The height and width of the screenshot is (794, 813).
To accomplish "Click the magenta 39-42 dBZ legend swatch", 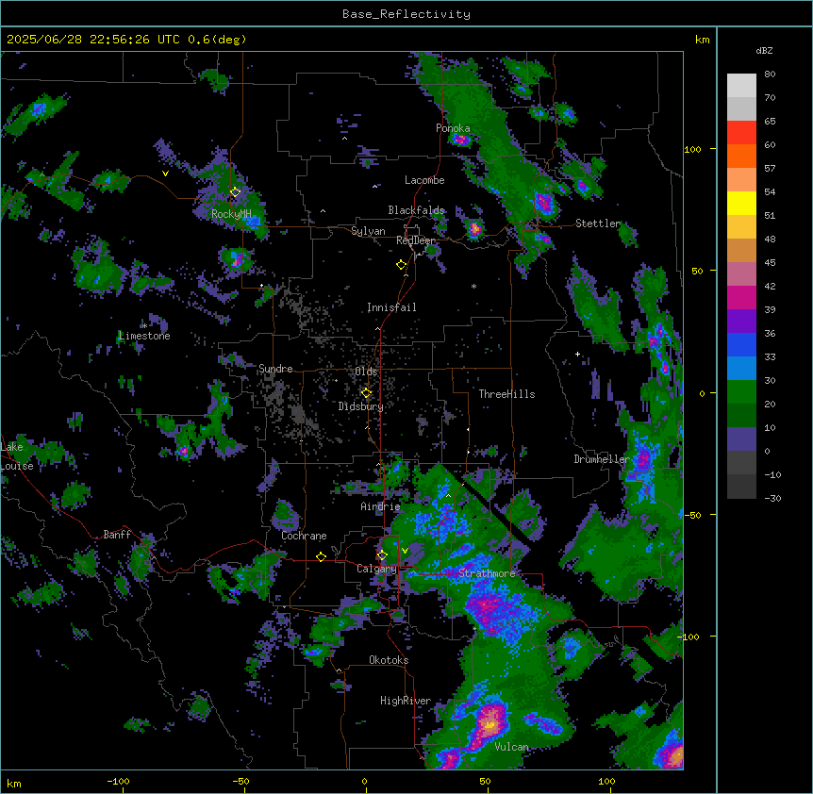I will click(x=741, y=297).
